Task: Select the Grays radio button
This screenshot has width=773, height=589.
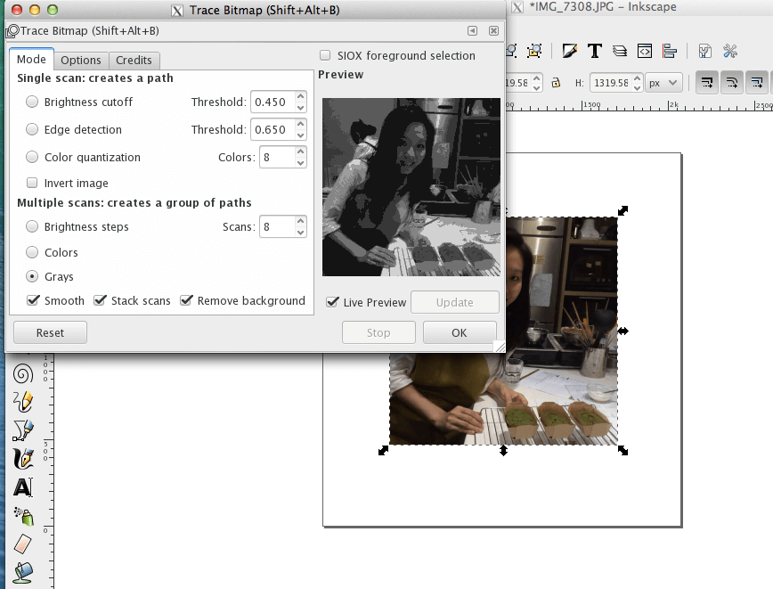Action: pos(32,276)
